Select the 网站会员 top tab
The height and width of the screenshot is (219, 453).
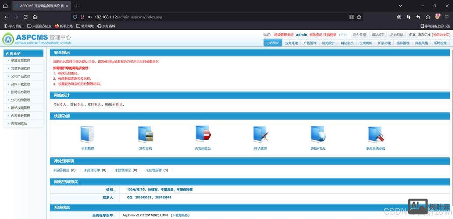pos(347,43)
